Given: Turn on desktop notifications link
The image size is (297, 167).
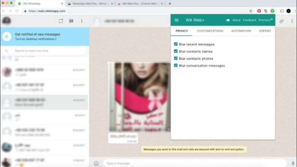Looking at the screenshot, I should 36,39.
